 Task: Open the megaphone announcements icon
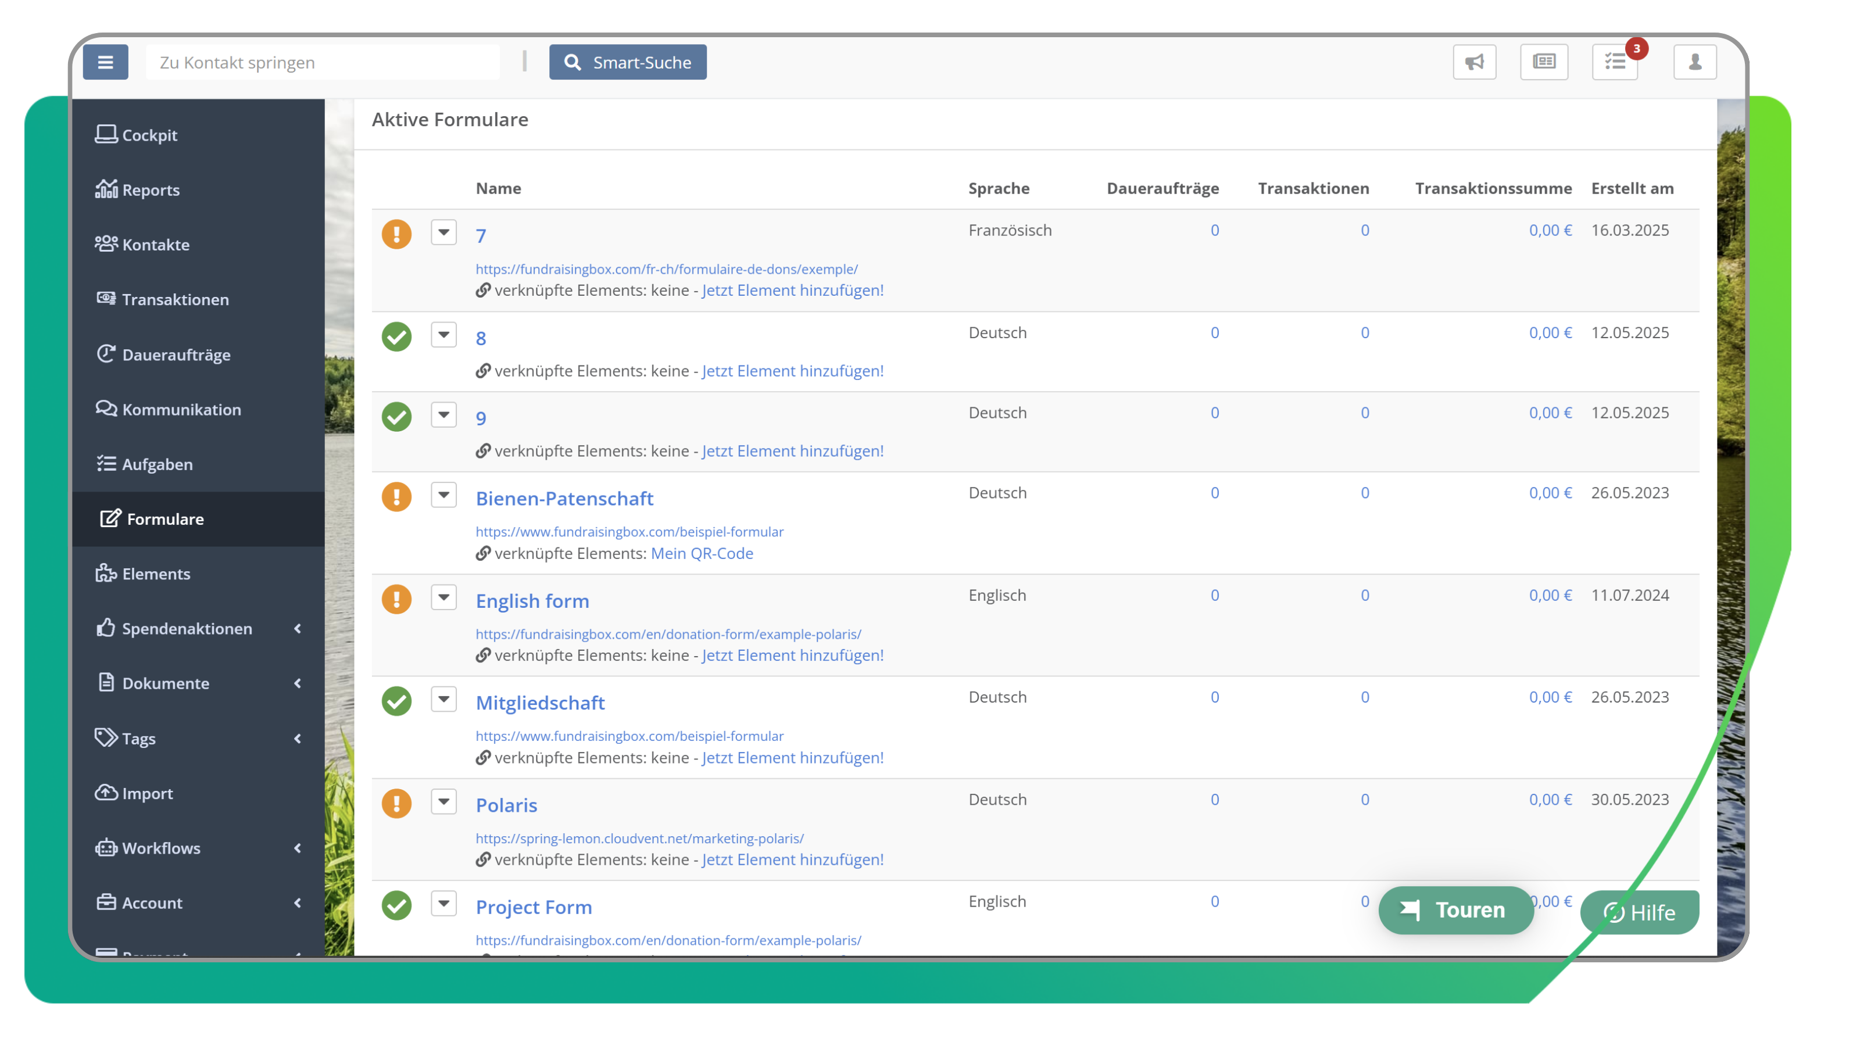1475,62
